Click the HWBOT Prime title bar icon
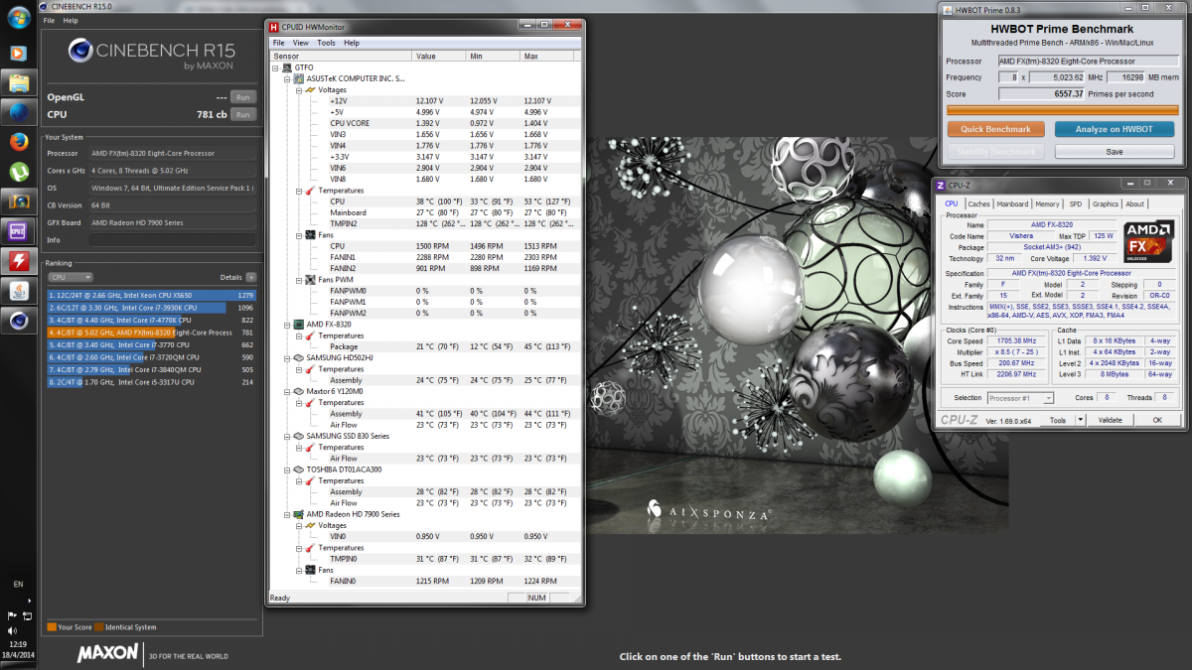This screenshot has height=670, width=1192. (x=949, y=10)
